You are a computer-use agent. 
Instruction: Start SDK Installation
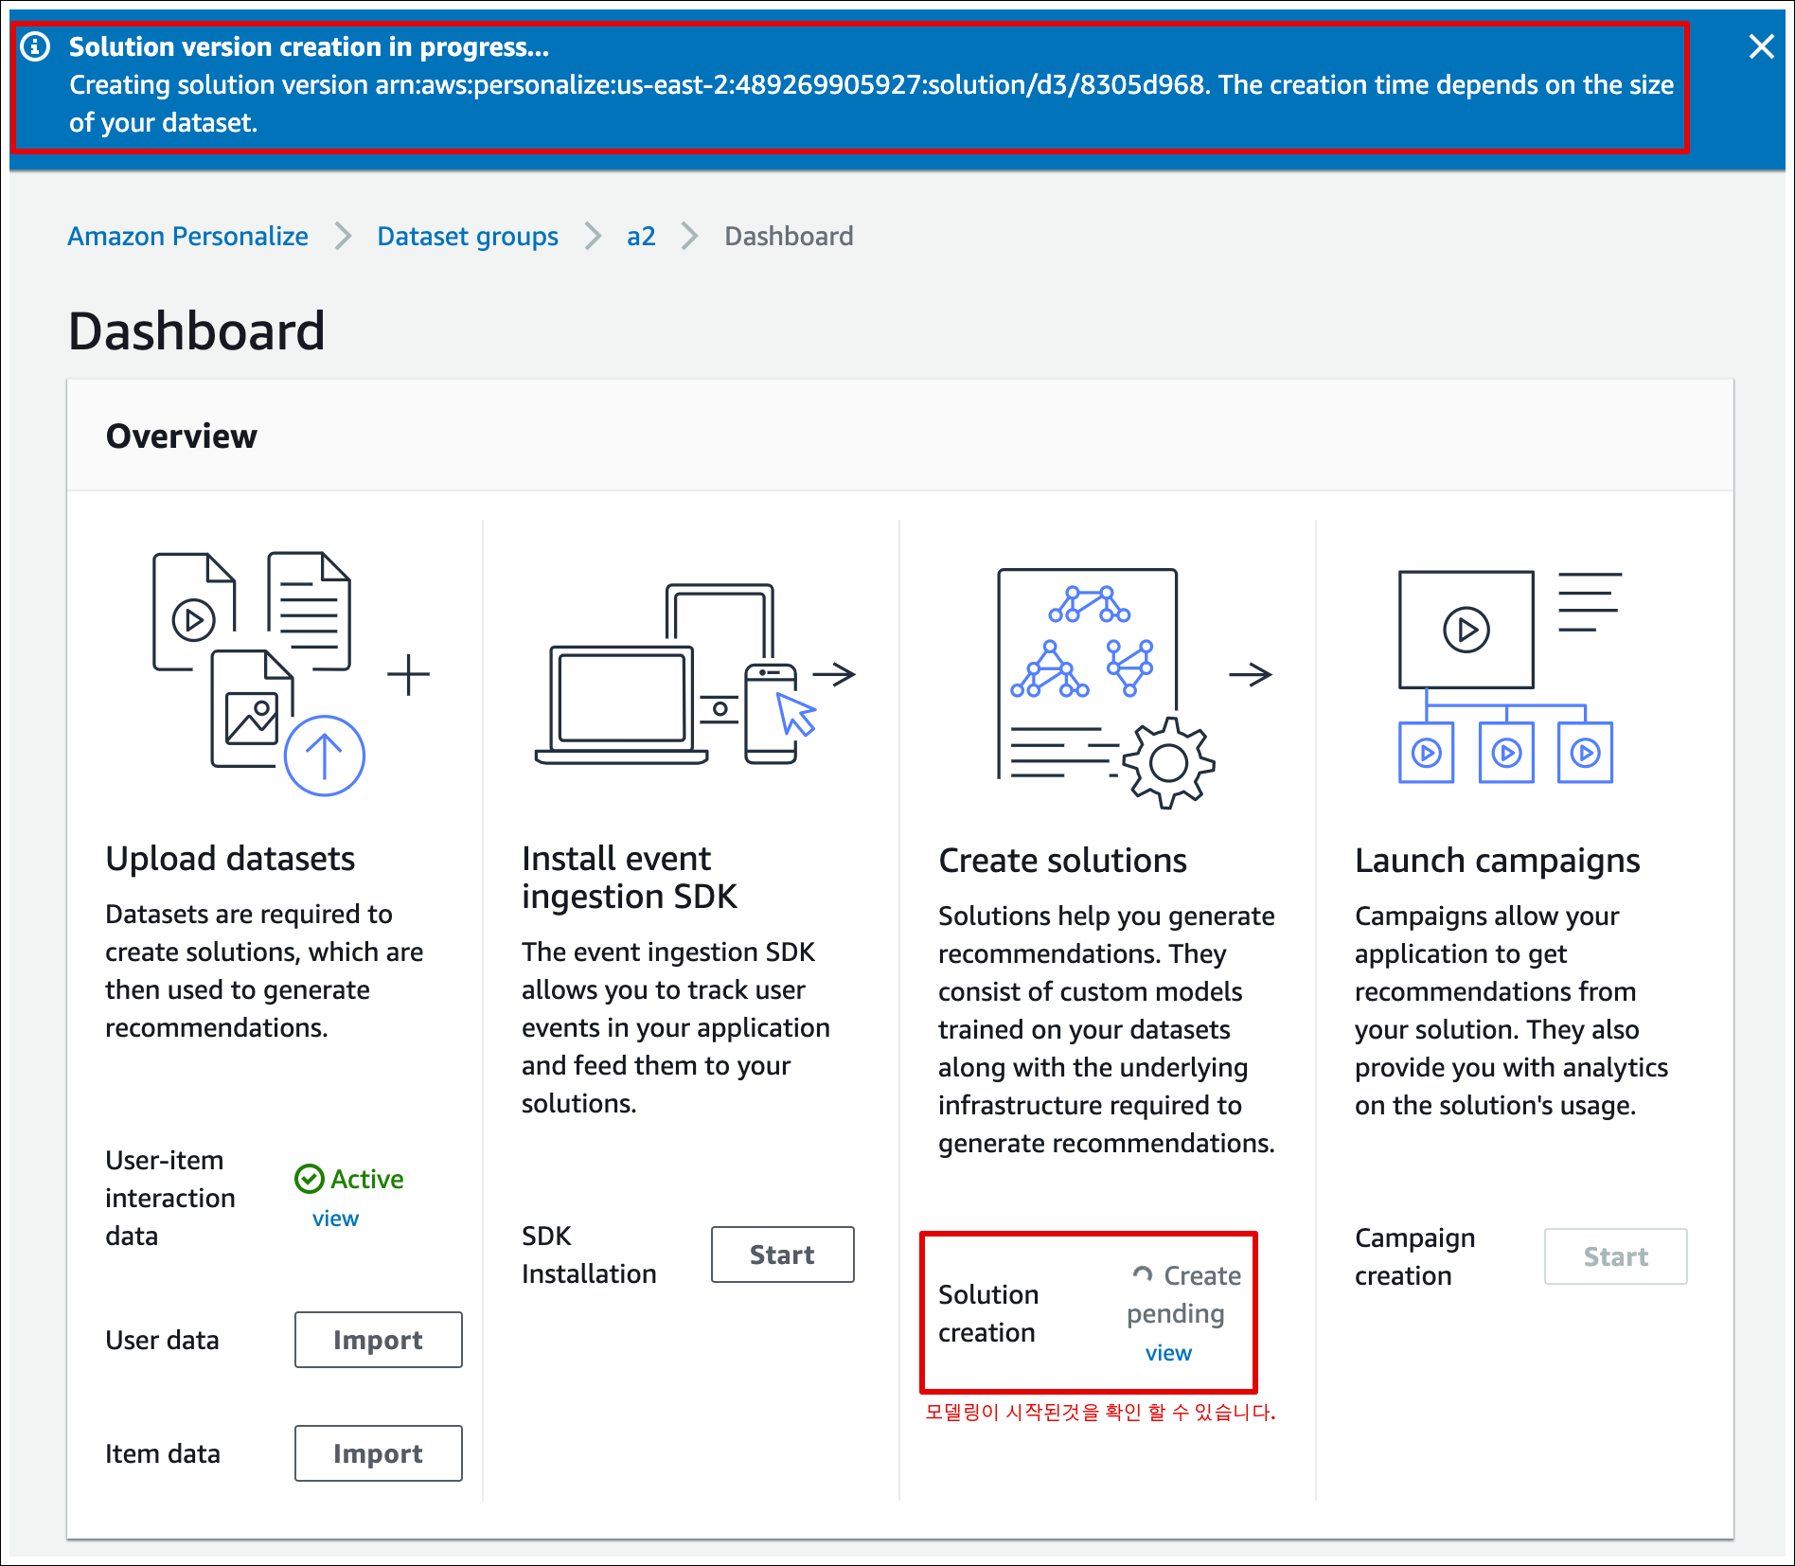tap(782, 1255)
